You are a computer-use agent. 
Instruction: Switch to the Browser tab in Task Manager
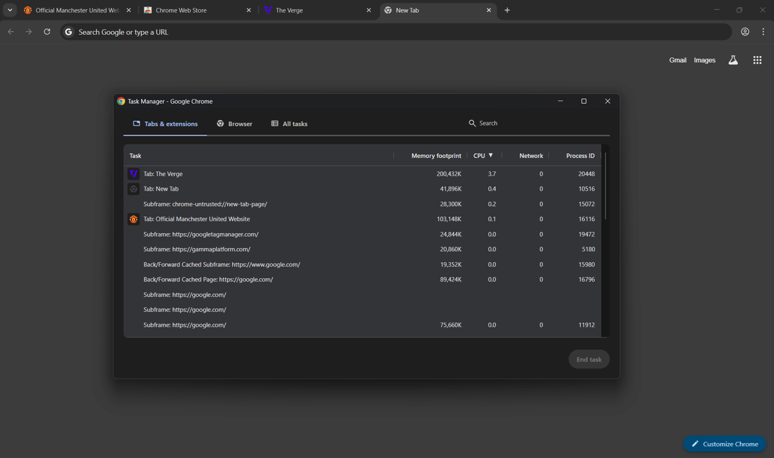[x=234, y=124]
